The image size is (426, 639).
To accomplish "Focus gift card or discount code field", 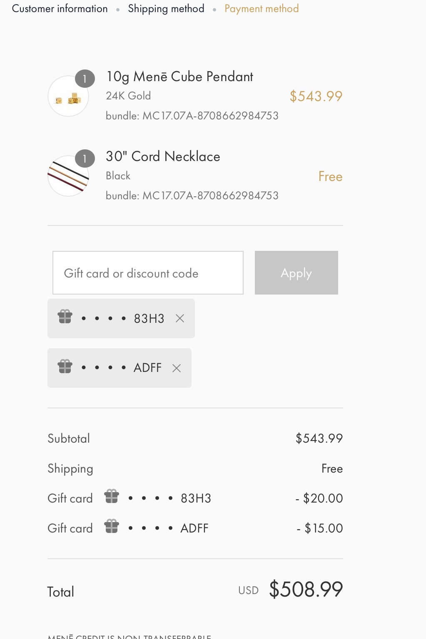I will (x=148, y=273).
